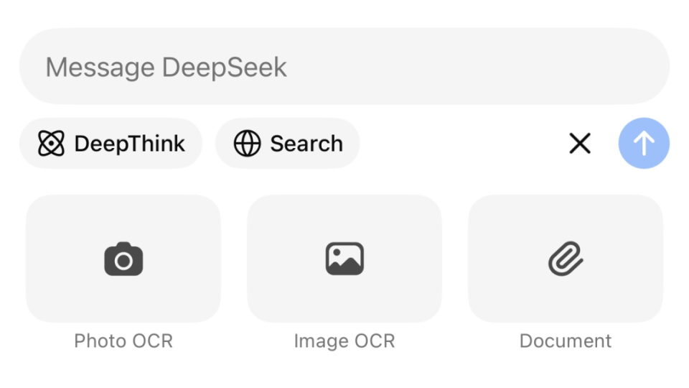Focus the placeholder text Message DeepSeek
This screenshot has height=388, width=689.
tap(166, 68)
